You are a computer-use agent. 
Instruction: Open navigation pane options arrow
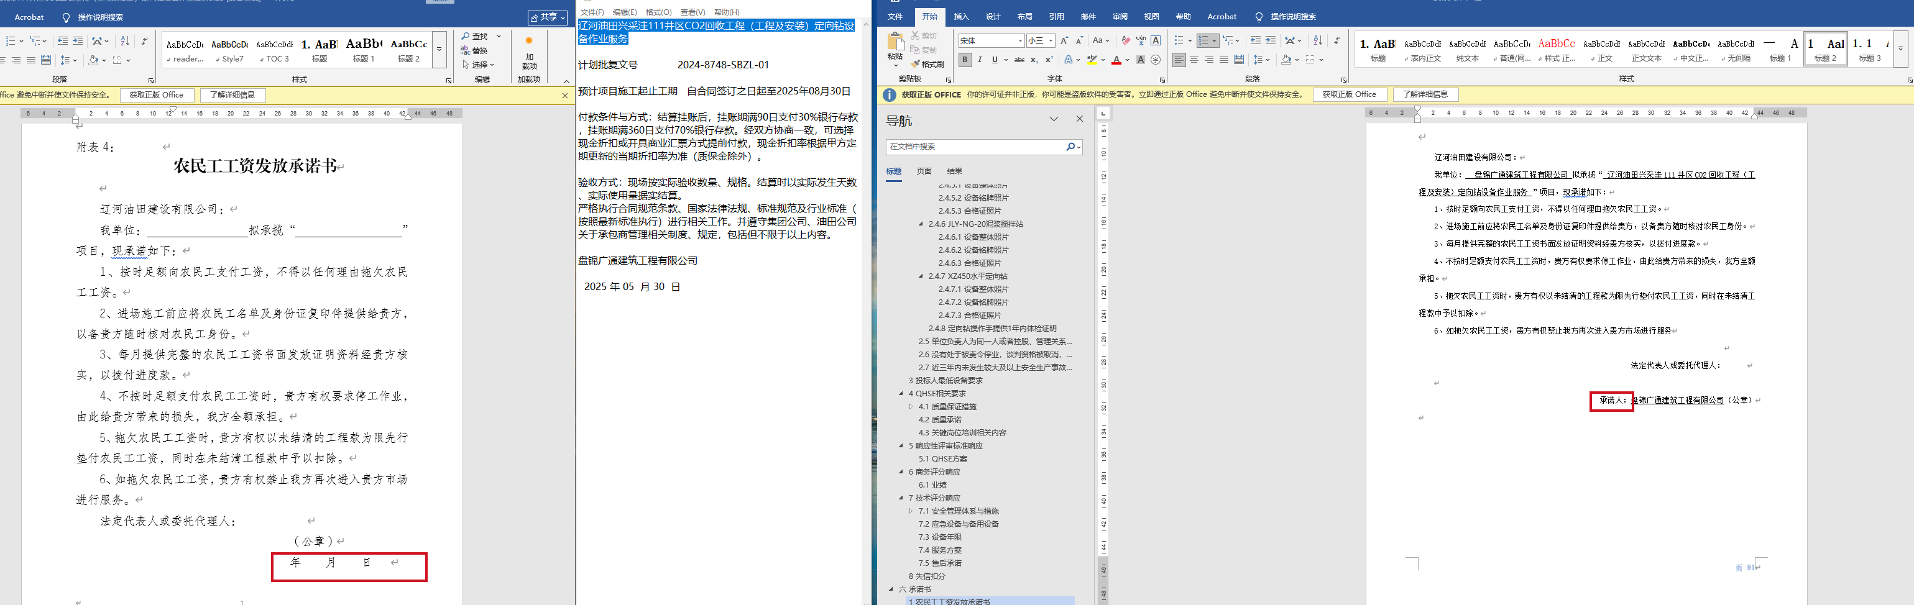(1054, 119)
